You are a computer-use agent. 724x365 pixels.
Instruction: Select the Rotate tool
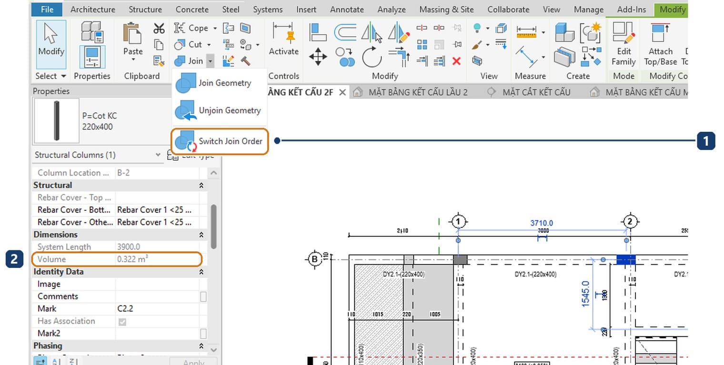[372, 57]
